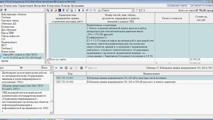Click the open book reference icon
Screen dimensions: 213x120
[x=71, y=68]
